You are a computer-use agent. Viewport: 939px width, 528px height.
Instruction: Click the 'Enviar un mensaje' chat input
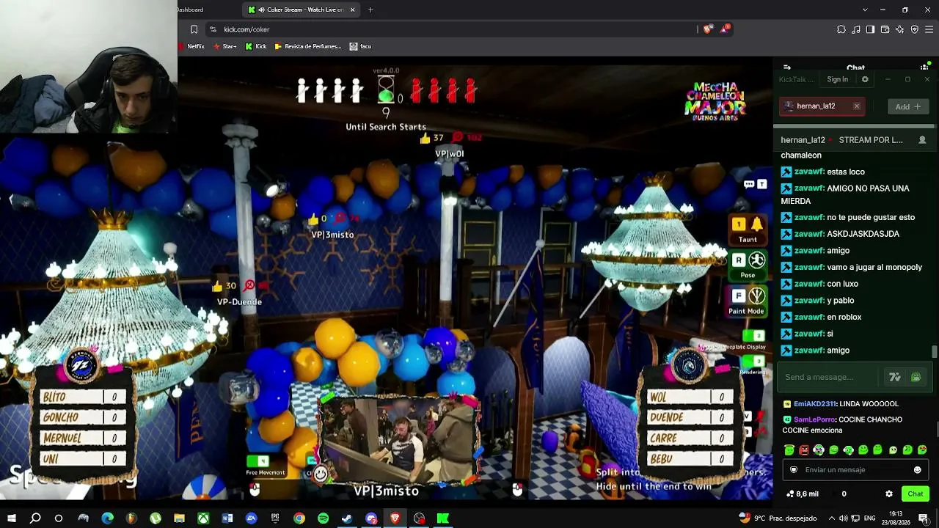pos(856,470)
